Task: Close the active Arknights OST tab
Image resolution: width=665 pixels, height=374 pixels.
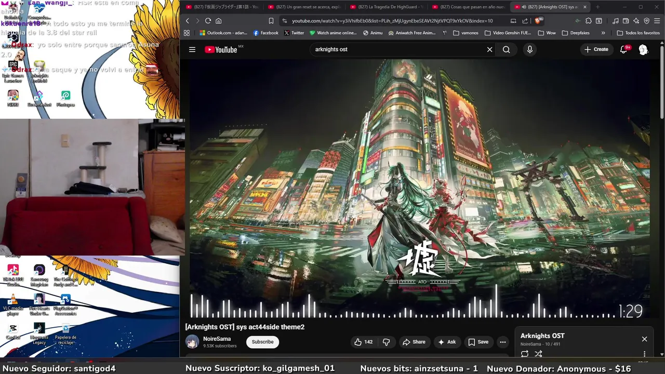Action: coord(585,7)
